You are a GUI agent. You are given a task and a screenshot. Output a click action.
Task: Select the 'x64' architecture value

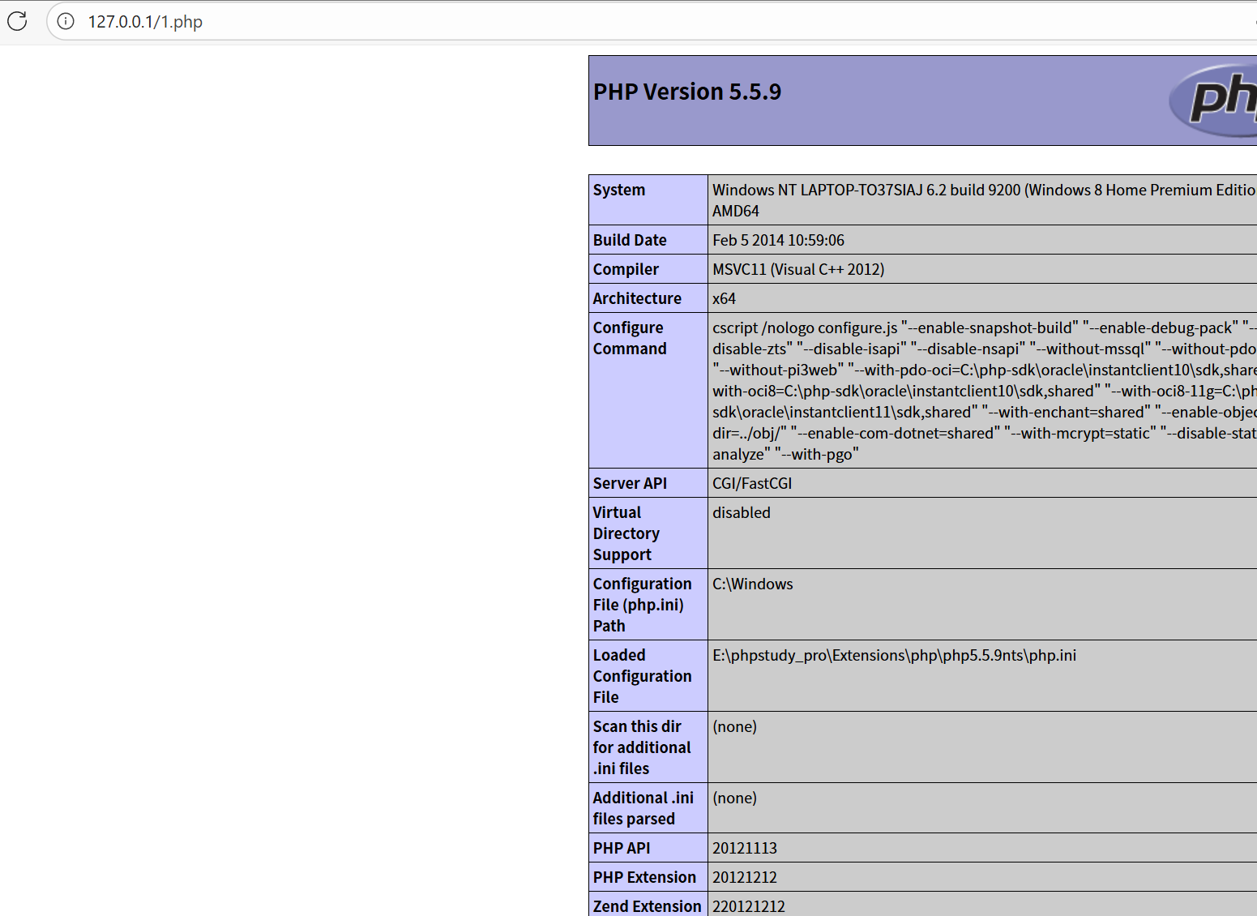(724, 298)
